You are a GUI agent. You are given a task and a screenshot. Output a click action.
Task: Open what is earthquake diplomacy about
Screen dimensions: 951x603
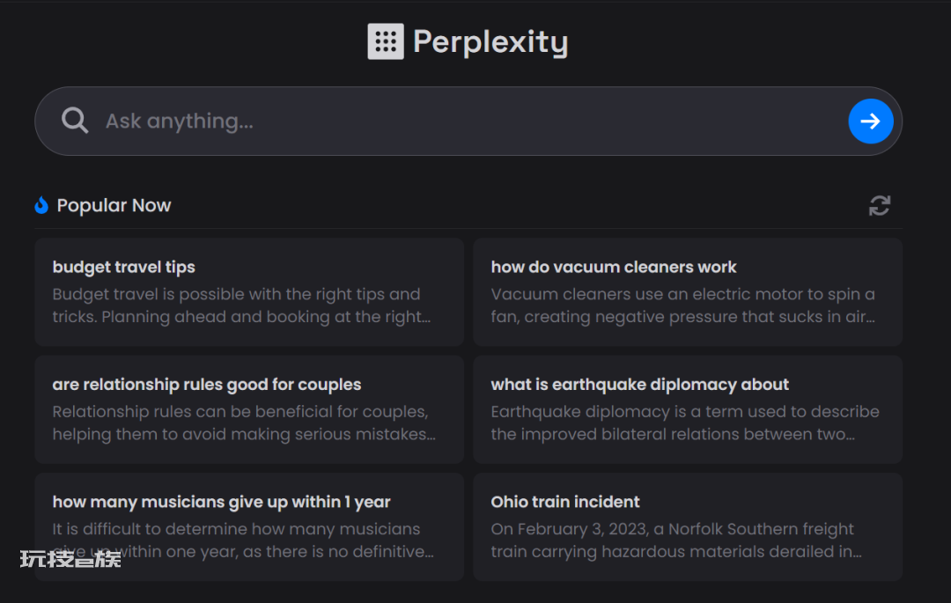pyautogui.click(x=688, y=409)
